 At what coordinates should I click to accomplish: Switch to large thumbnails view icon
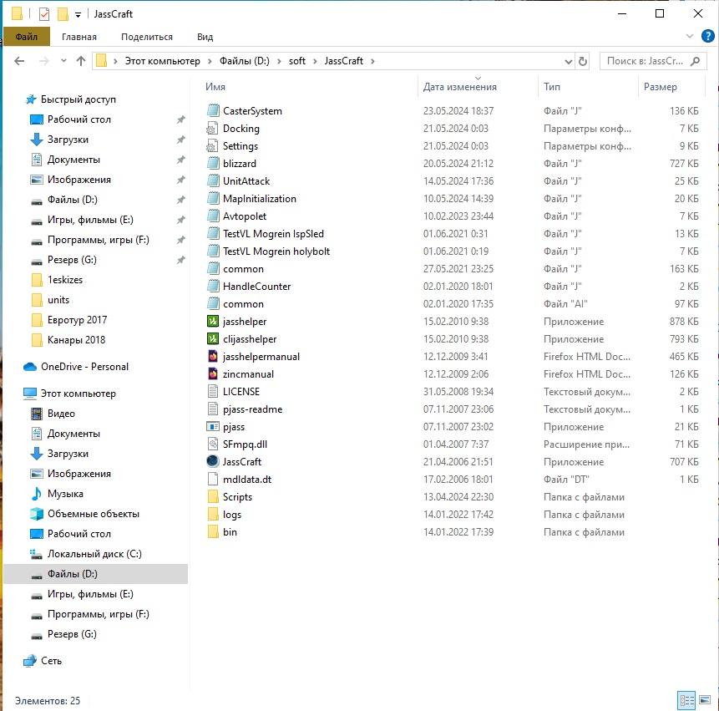pos(705,700)
